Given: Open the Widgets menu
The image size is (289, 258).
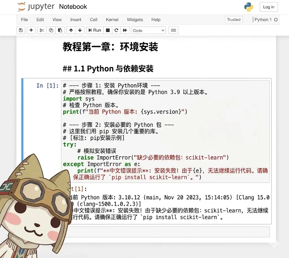Looking at the screenshot, I should 135,20.
